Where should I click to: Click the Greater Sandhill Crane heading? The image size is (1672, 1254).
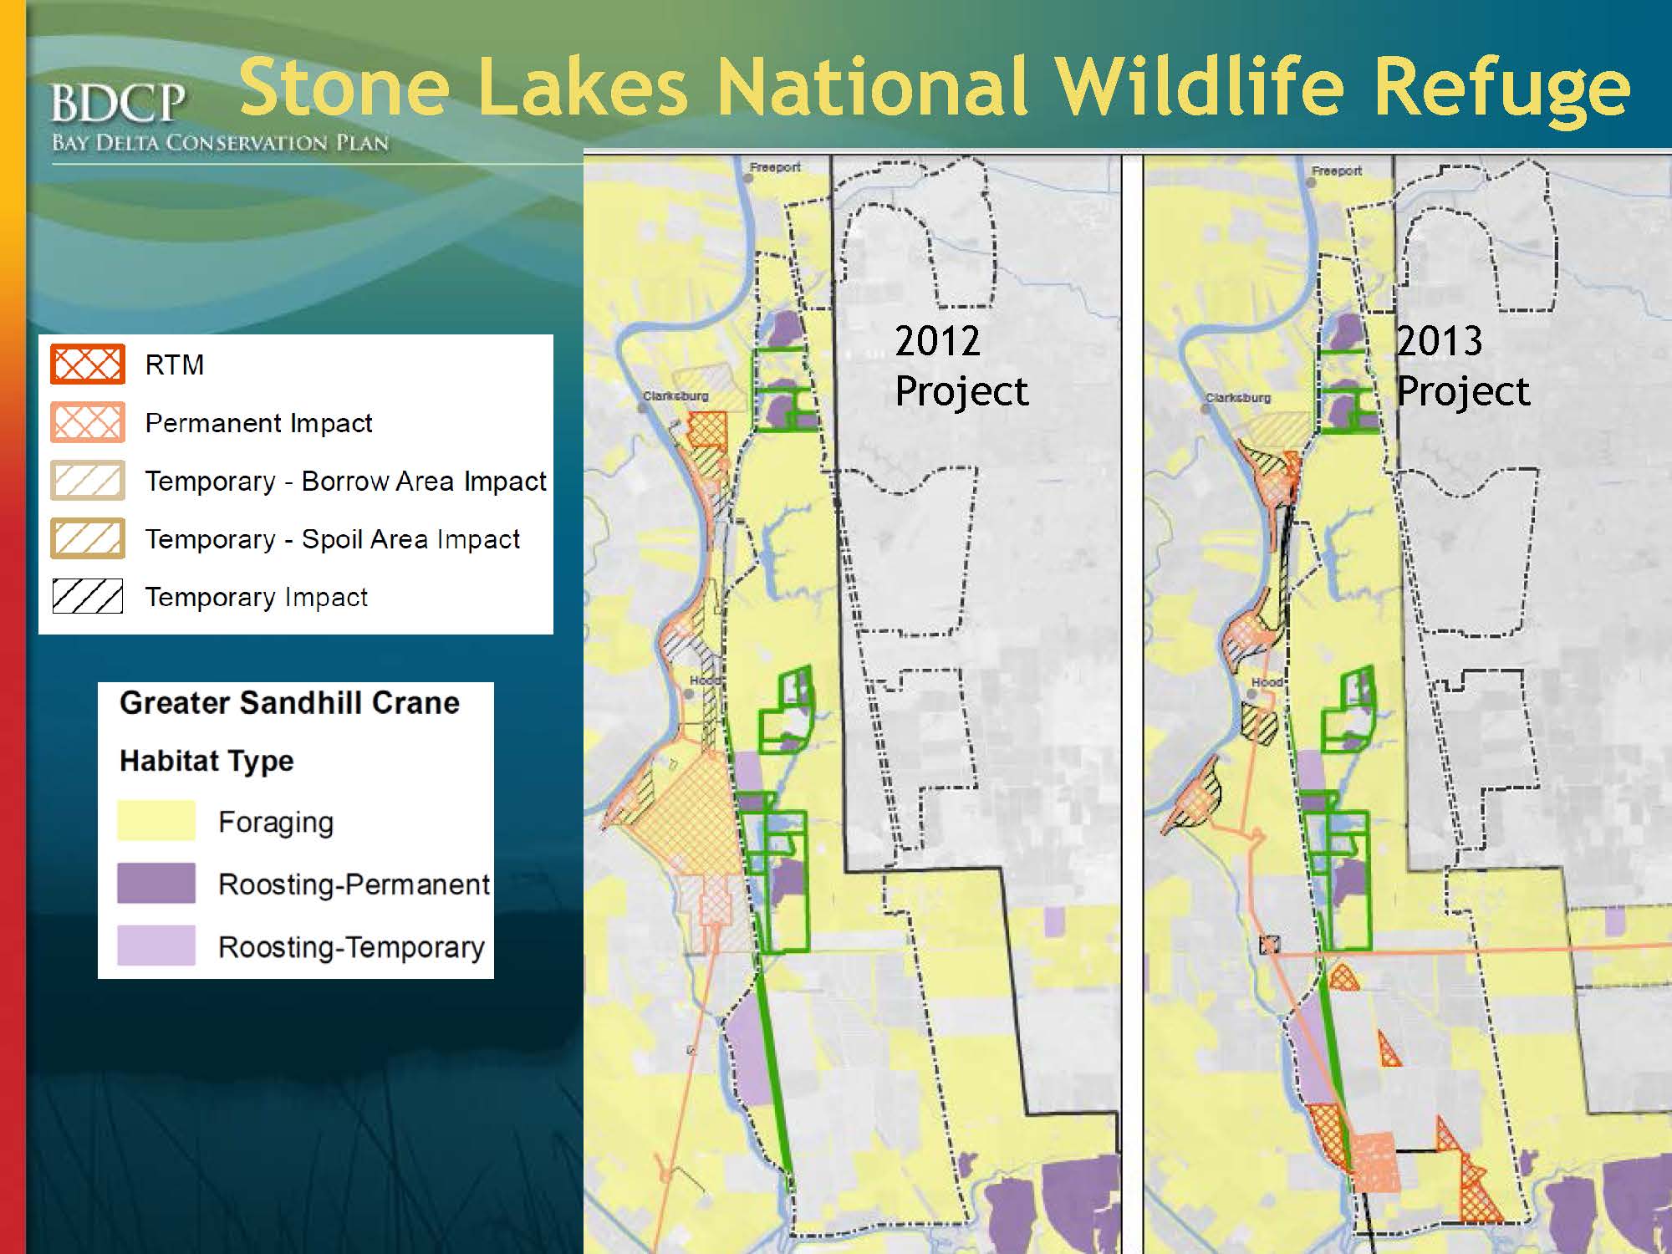[x=289, y=703]
